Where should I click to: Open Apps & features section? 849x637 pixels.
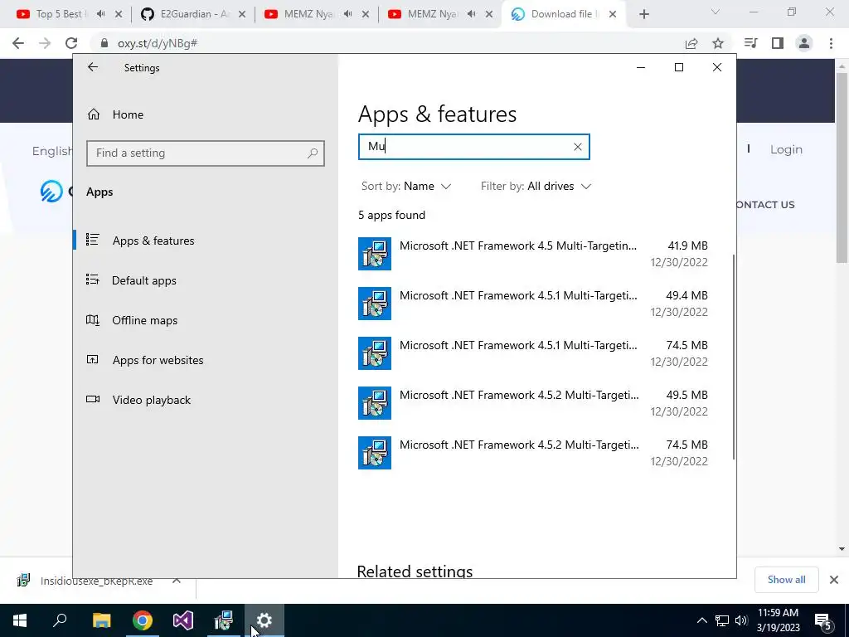206,241
